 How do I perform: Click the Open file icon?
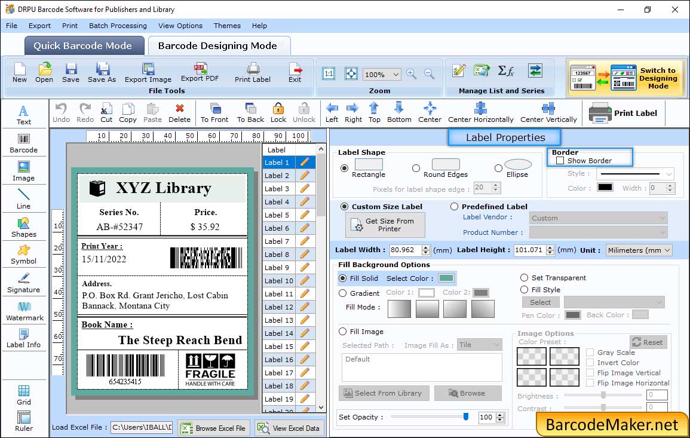44,73
